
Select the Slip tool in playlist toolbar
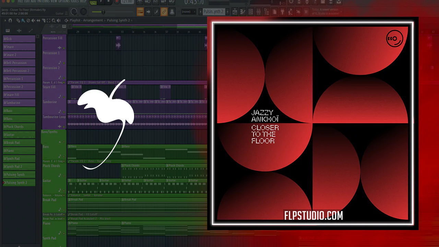38,21
